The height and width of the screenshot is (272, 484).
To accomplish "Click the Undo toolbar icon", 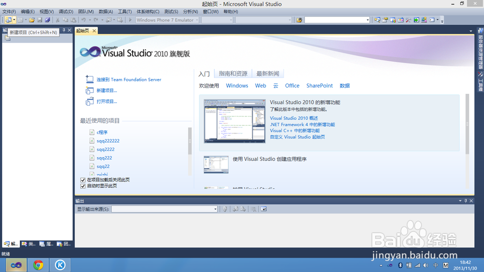I will coord(83,20).
